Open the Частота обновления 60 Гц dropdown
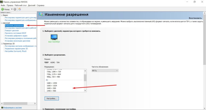The width and height of the screenshot is (206, 110). click(105, 71)
